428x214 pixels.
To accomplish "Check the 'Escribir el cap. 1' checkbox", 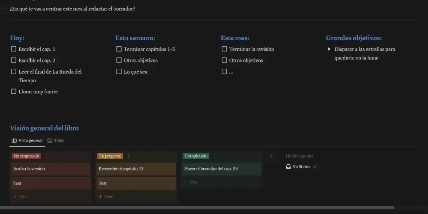I will click(x=14, y=49).
